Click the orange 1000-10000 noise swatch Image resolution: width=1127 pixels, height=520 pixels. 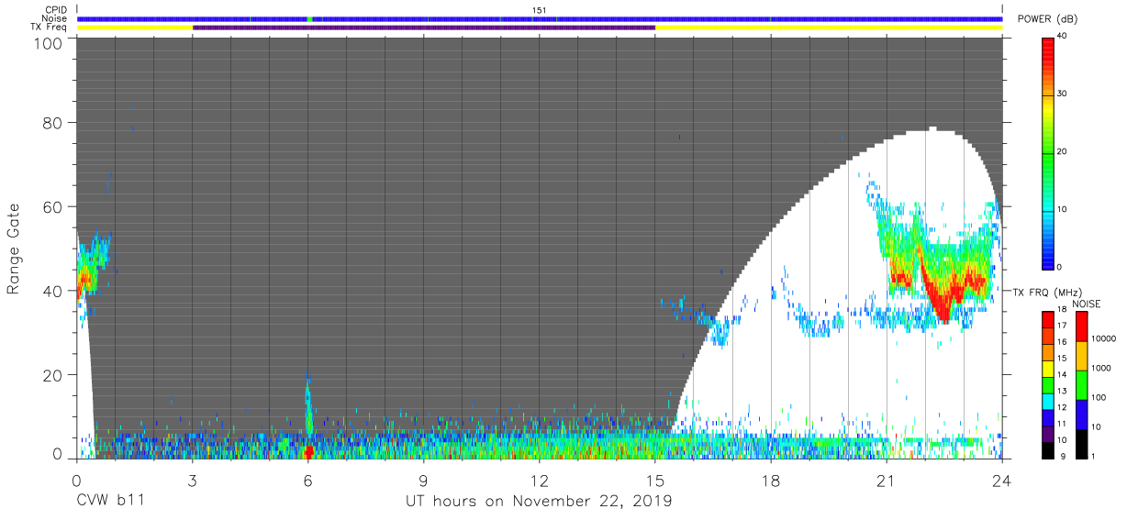pyautogui.click(x=1082, y=356)
